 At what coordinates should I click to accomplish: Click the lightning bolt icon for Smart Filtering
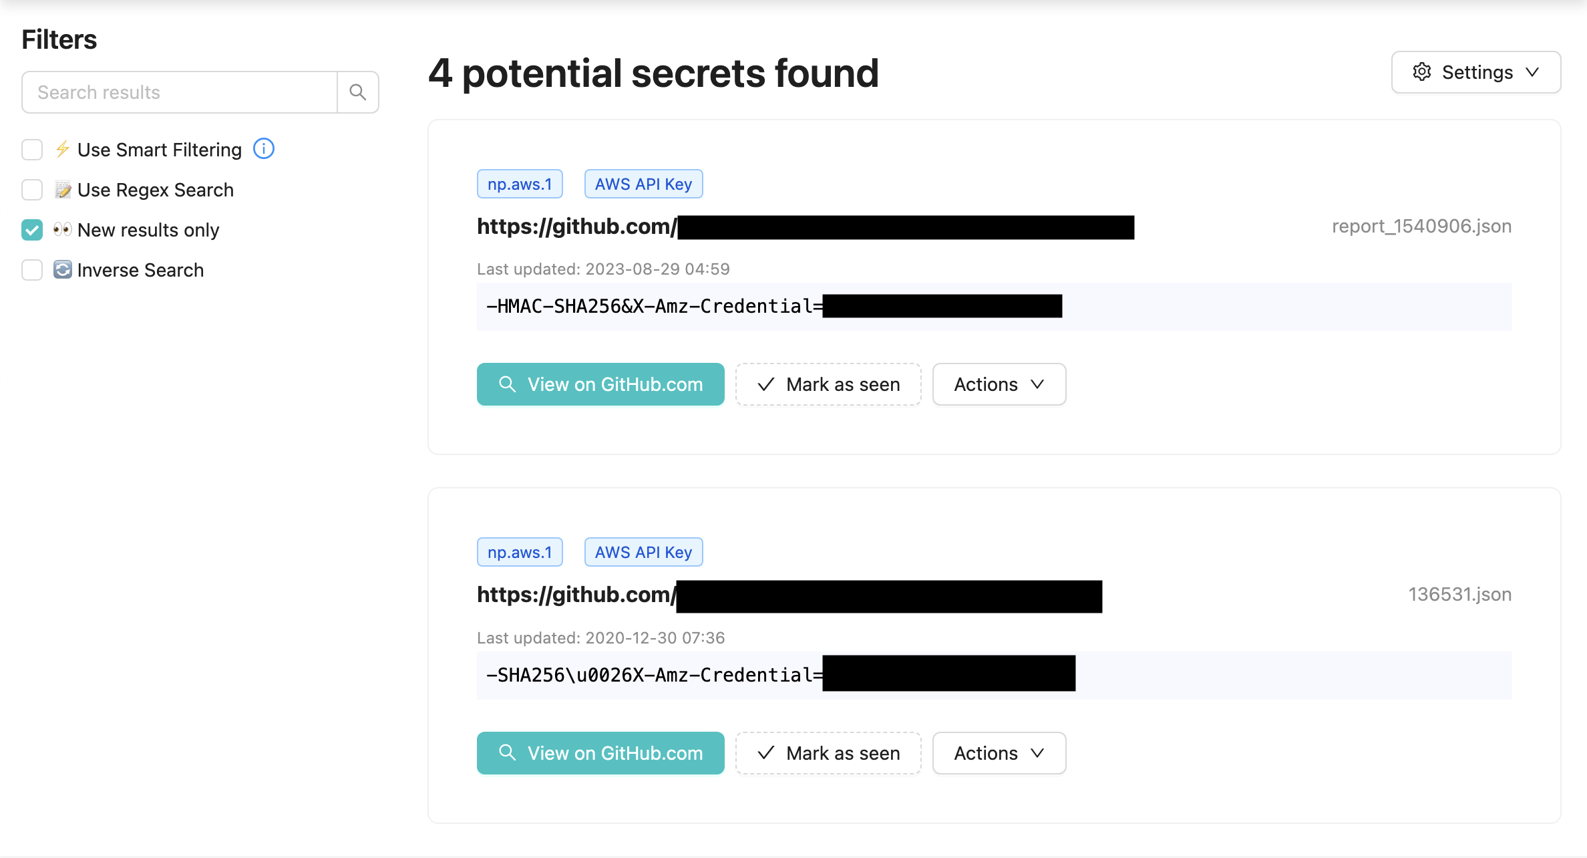[62, 149]
